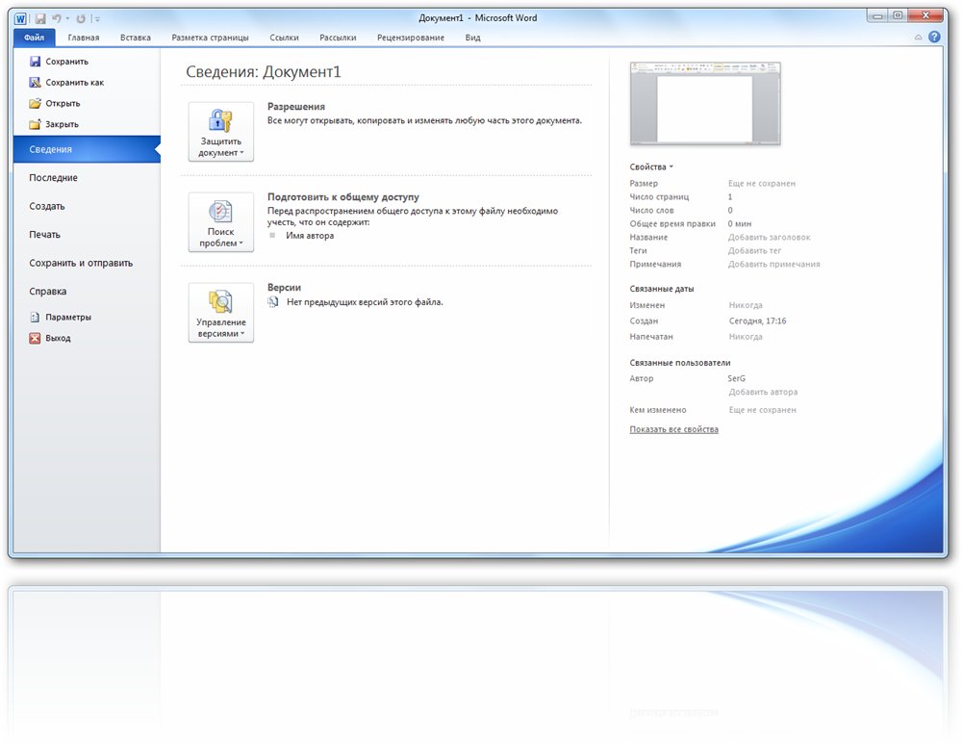Image resolution: width=962 pixels, height=743 pixels.
Task: Click the Кем изменено label
Action: (x=658, y=410)
